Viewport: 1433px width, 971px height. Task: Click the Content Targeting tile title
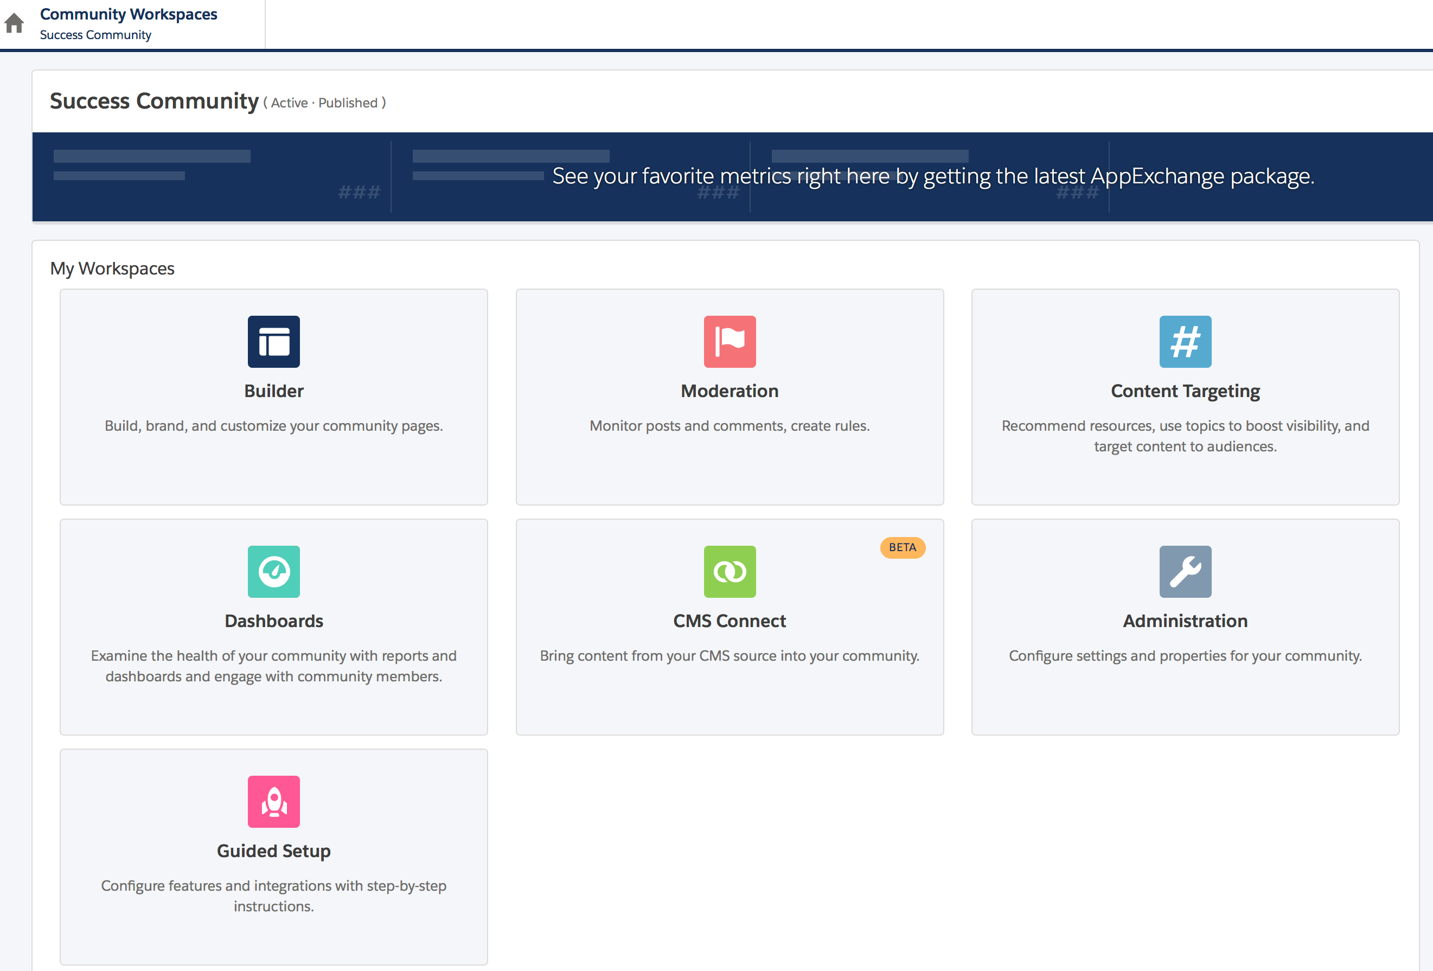[x=1185, y=391]
